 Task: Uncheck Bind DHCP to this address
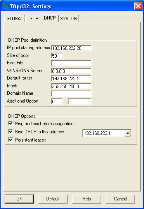pos(10,132)
